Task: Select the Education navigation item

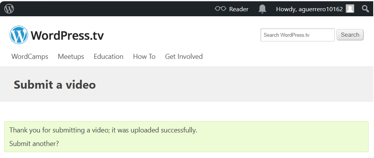Action: (x=109, y=57)
